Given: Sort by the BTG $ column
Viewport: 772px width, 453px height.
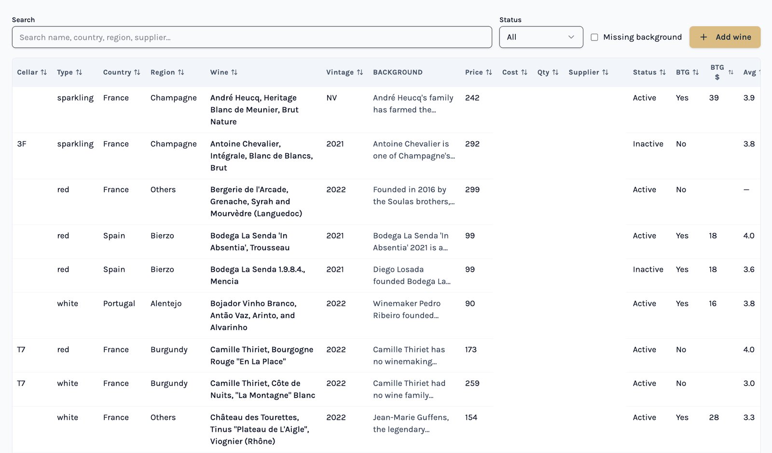Looking at the screenshot, I should click(722, 72).
